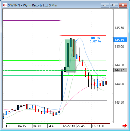Click the 12-22:30 time axis label
The image size is (130, 131).
click(69, 126)
